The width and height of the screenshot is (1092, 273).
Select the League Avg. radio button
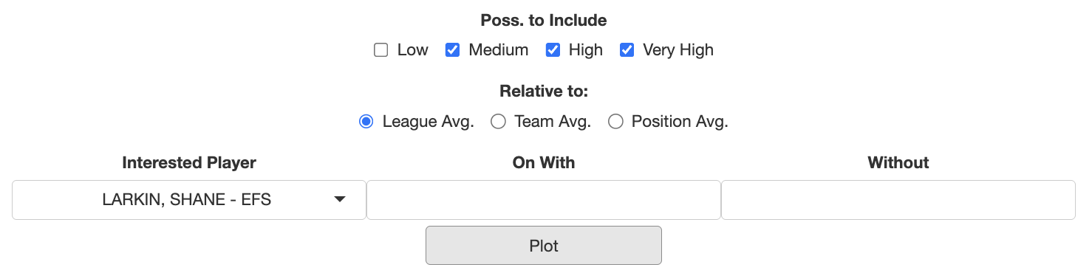(x=366, y=122)
